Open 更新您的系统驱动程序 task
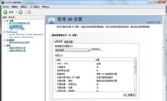 point(19,43)
